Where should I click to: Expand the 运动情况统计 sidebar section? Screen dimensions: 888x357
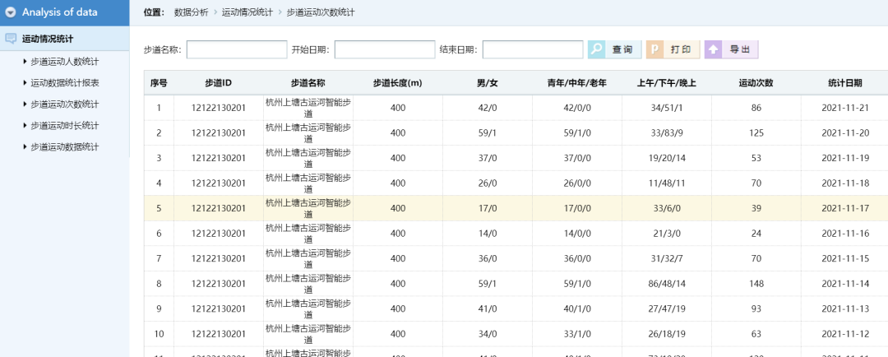point(65,39)
